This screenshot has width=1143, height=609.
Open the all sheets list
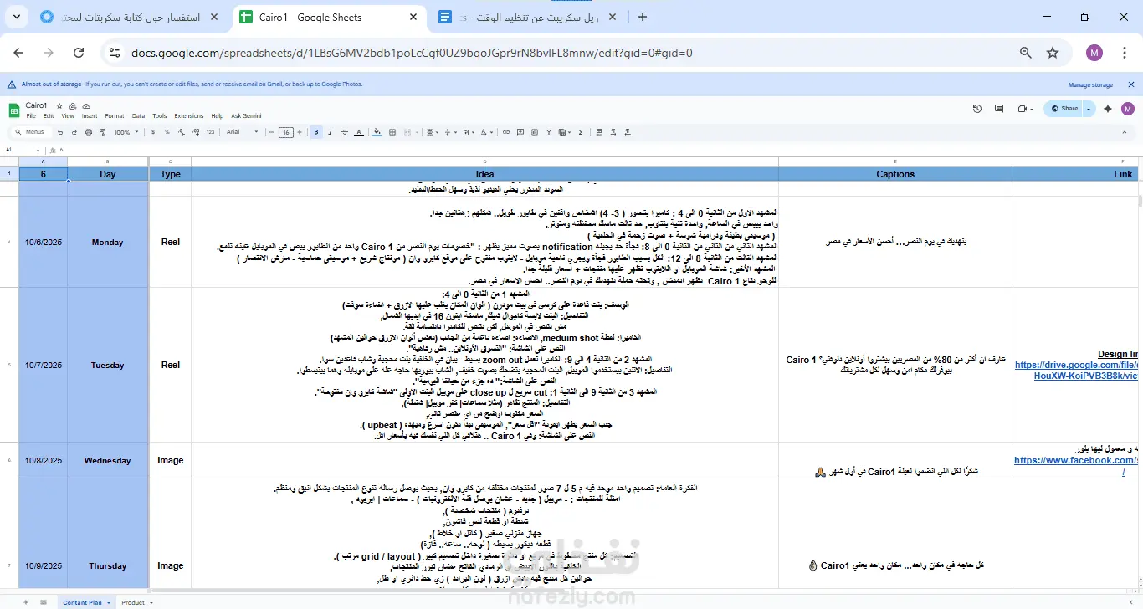[x=42, y=602]
